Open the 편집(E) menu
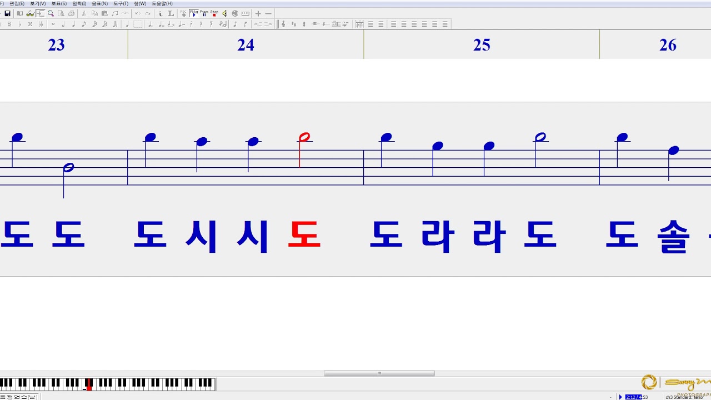711x400 pixels. 17,3
